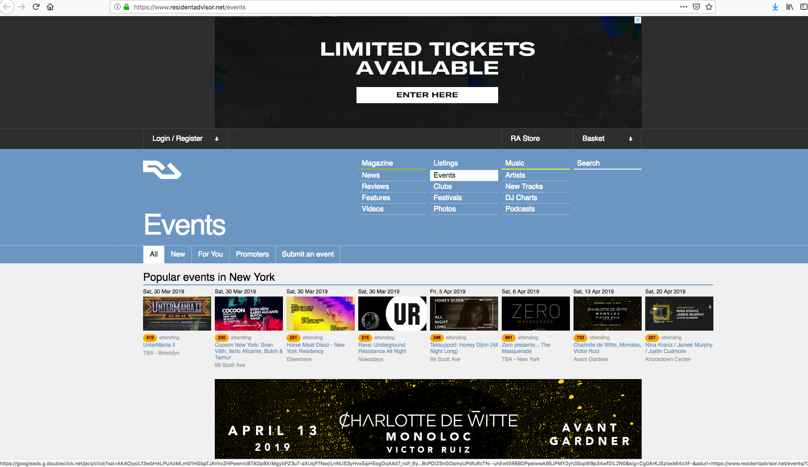Click the 419 attending badge
Viewport: 808px width, 467px height.
150,338
